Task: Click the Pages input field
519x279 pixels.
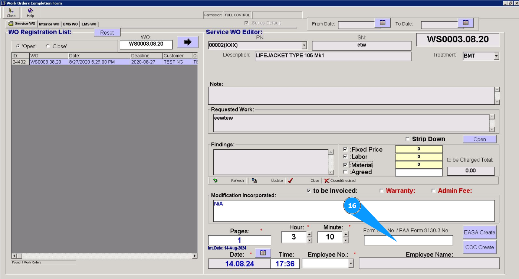Action: [240, 240]
